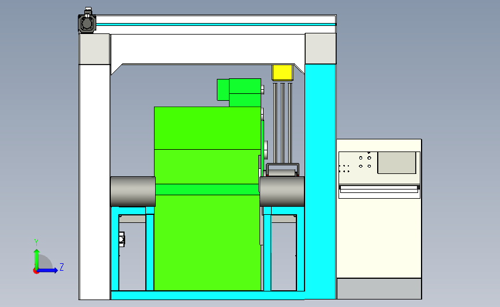Click the small sensor on the left cyan frame
The image size is (500, 307).
click(122, 240)
